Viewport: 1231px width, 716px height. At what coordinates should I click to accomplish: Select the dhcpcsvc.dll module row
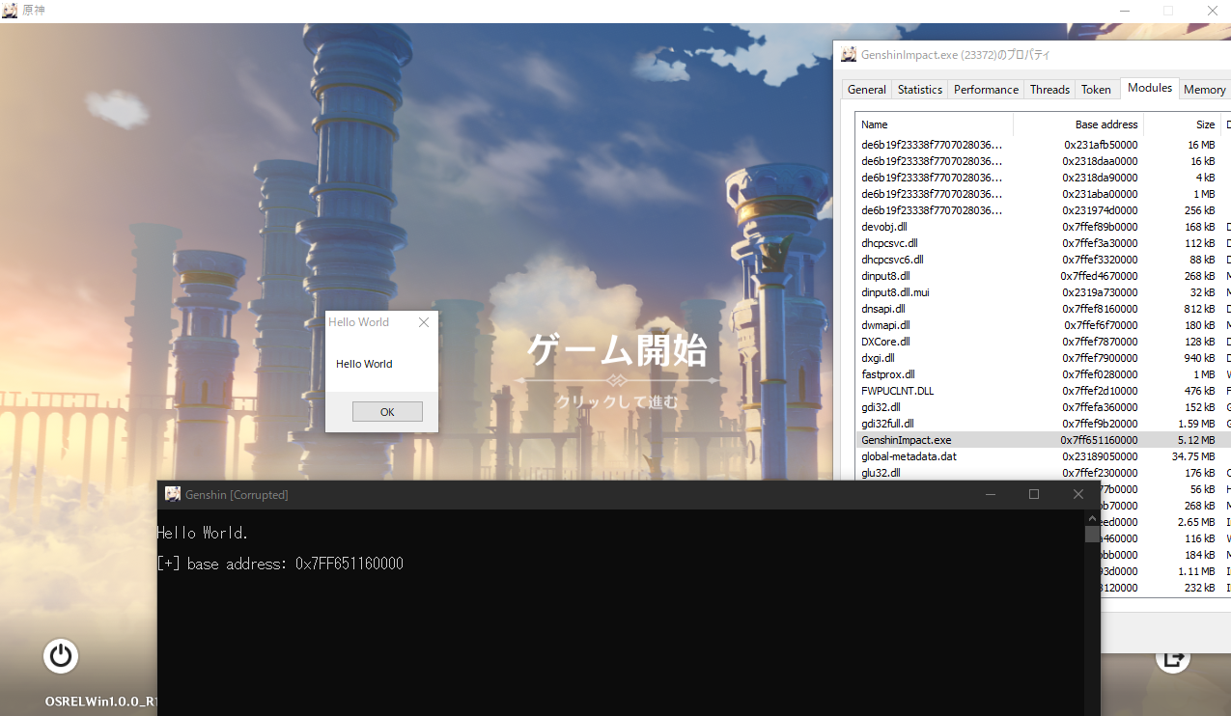(x=1043, y=243)
